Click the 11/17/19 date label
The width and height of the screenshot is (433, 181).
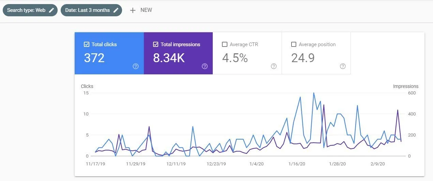tap(95, 164)
